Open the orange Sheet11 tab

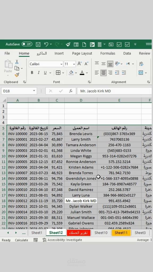(x=121, y=233)
